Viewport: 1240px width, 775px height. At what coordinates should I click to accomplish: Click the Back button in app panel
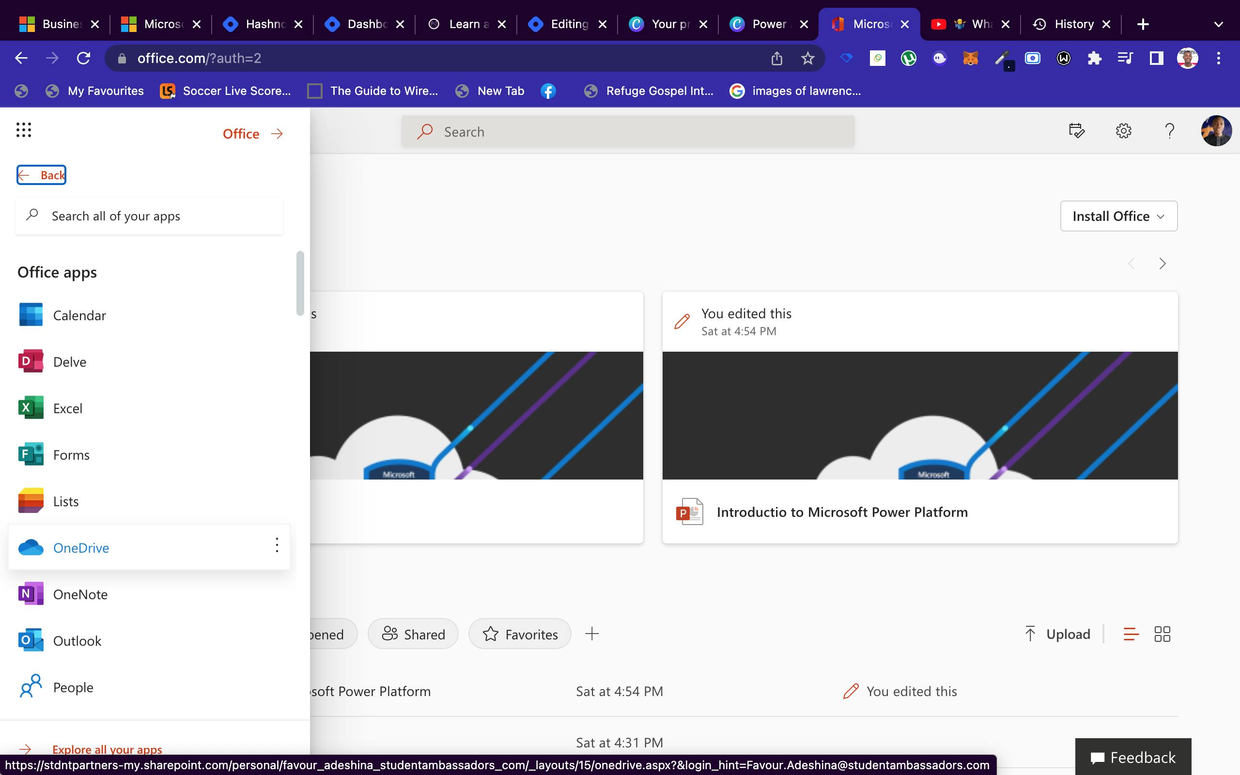point(41,175)
